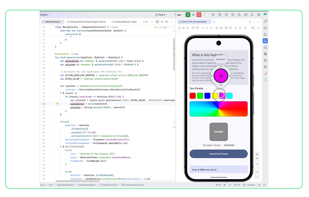Click the editor horizontal scrollbar
The height and width of the screenshot is (197, 309).
click(78, 181)
